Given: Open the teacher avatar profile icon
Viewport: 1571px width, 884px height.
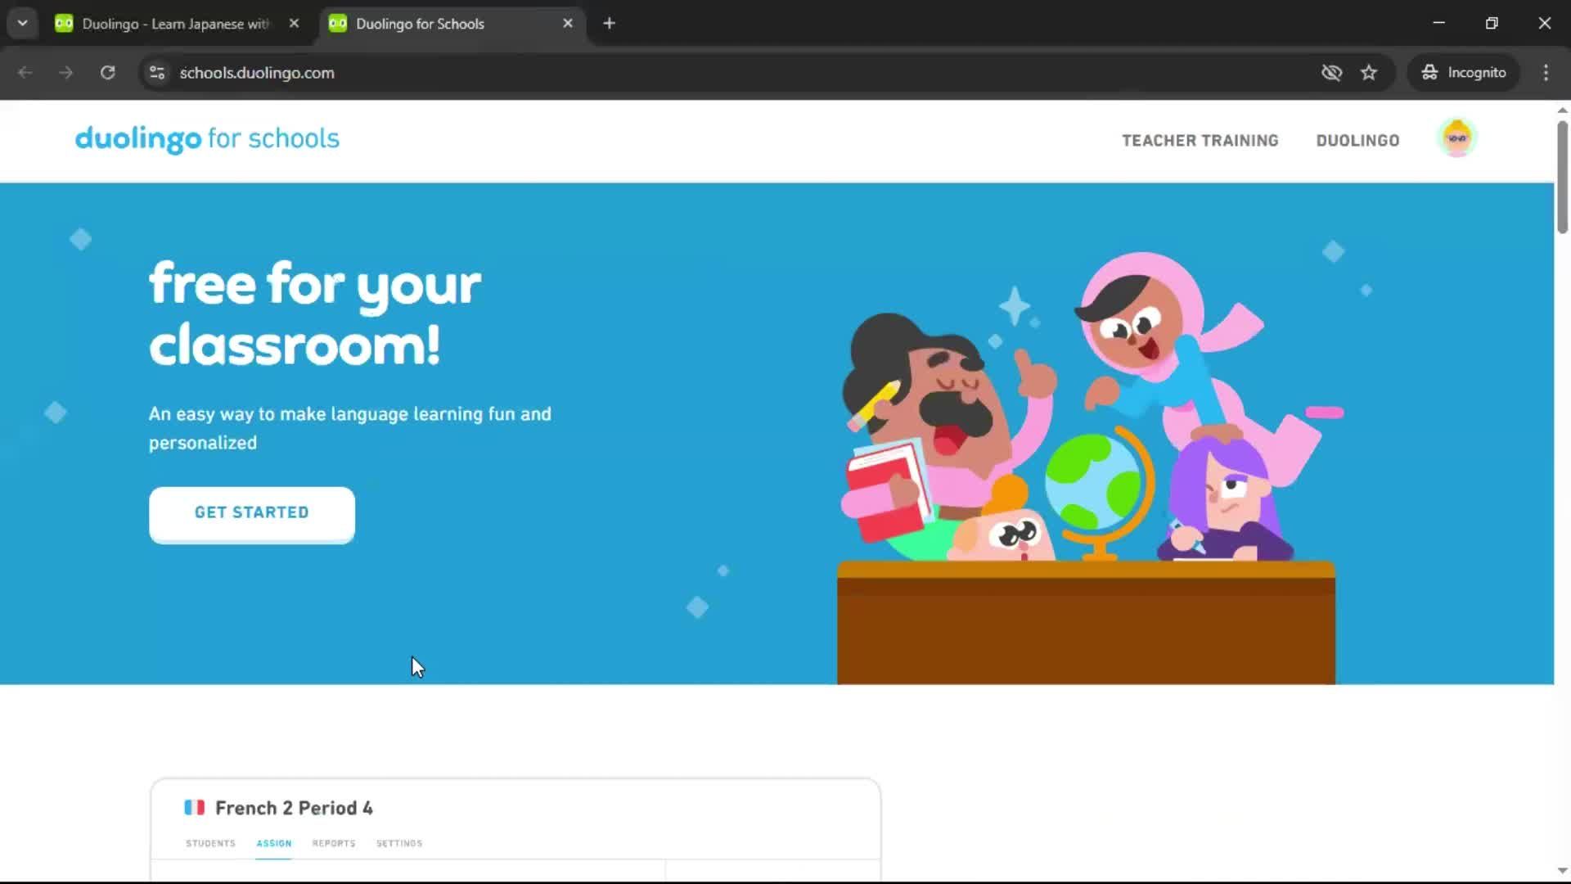Looking at the screenshot, I should 1457,138.
